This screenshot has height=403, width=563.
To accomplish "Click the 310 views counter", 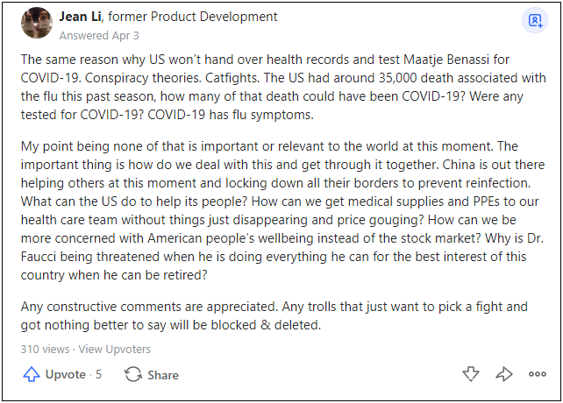I will click(44, 350).
